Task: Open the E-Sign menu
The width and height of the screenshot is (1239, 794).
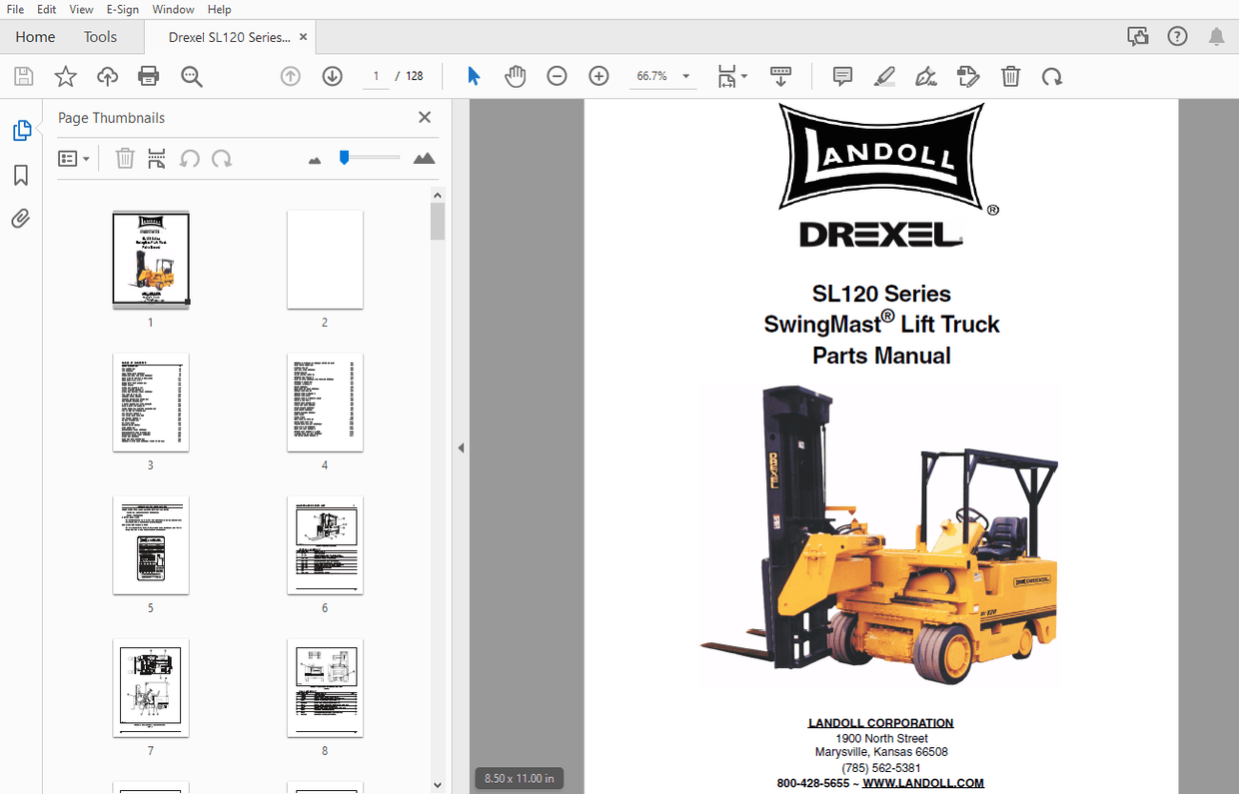Action: (x=122, y=9)
